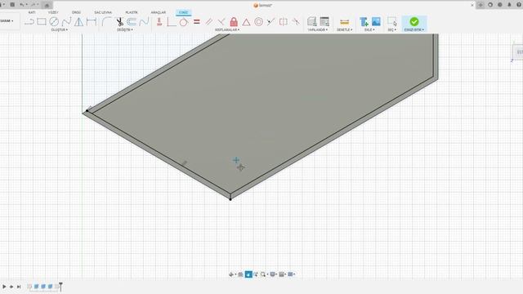Open the Yapılandır dropdown menu
This screenshot has height=294, width=523.
tap(318, 30)
